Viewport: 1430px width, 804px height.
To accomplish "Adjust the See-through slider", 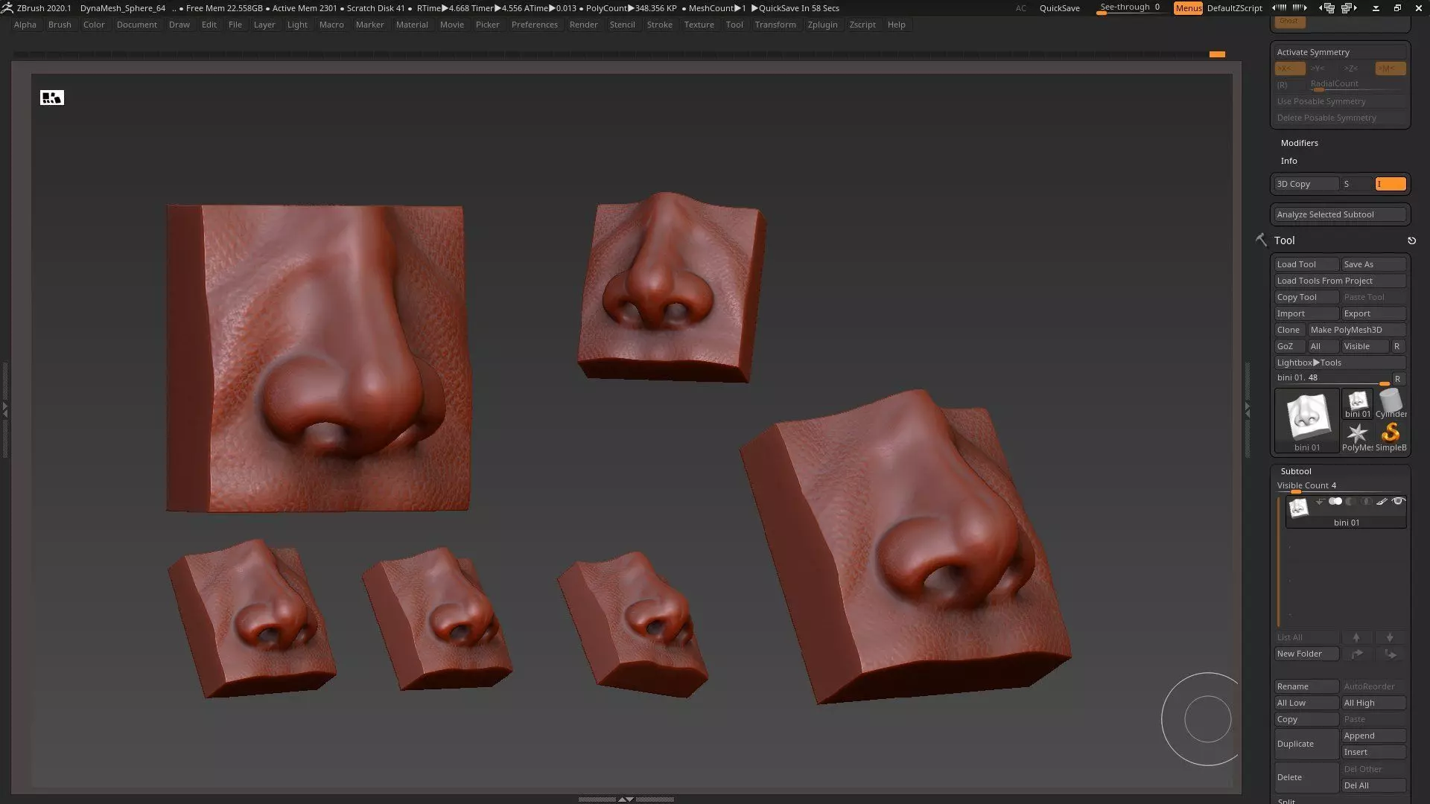I will [1131, 8].
